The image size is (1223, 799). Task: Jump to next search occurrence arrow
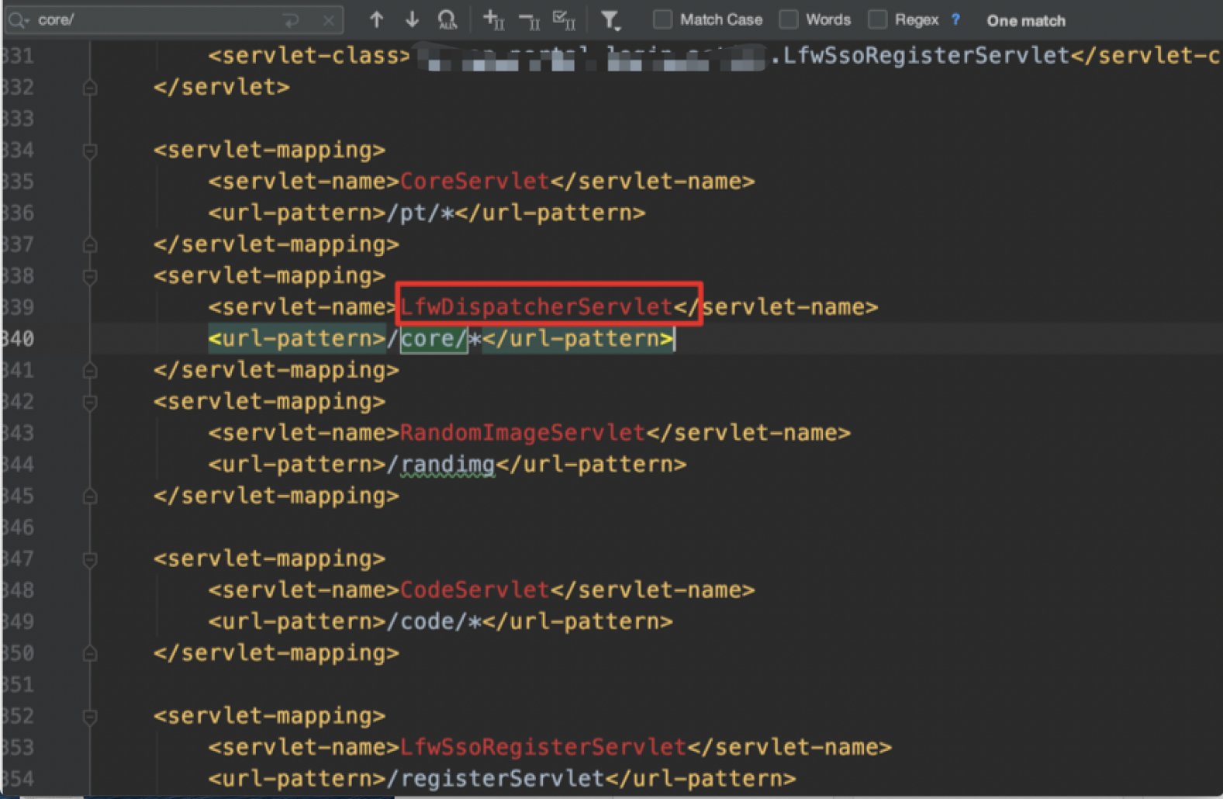pos(412,20)
